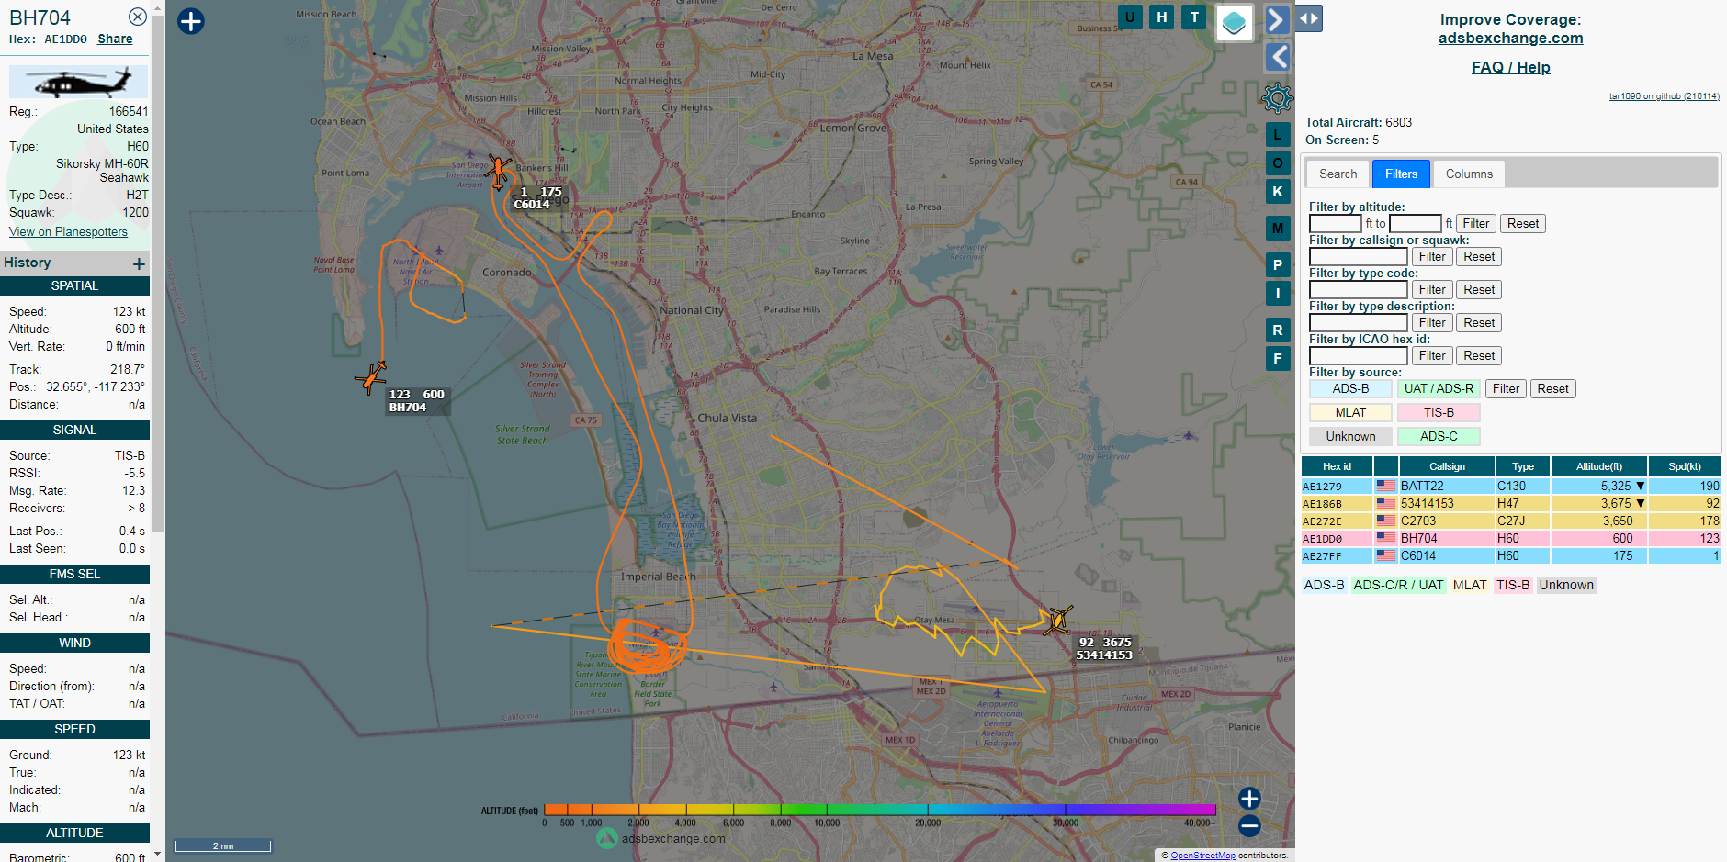This screenshot has height=862, width=1727.
Task: Click the info panel vertical scrollbar
Action: point(157,275)
